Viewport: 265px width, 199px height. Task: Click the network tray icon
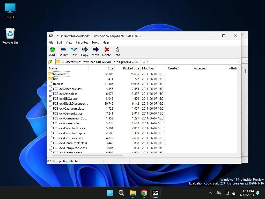tap(227, 193)
